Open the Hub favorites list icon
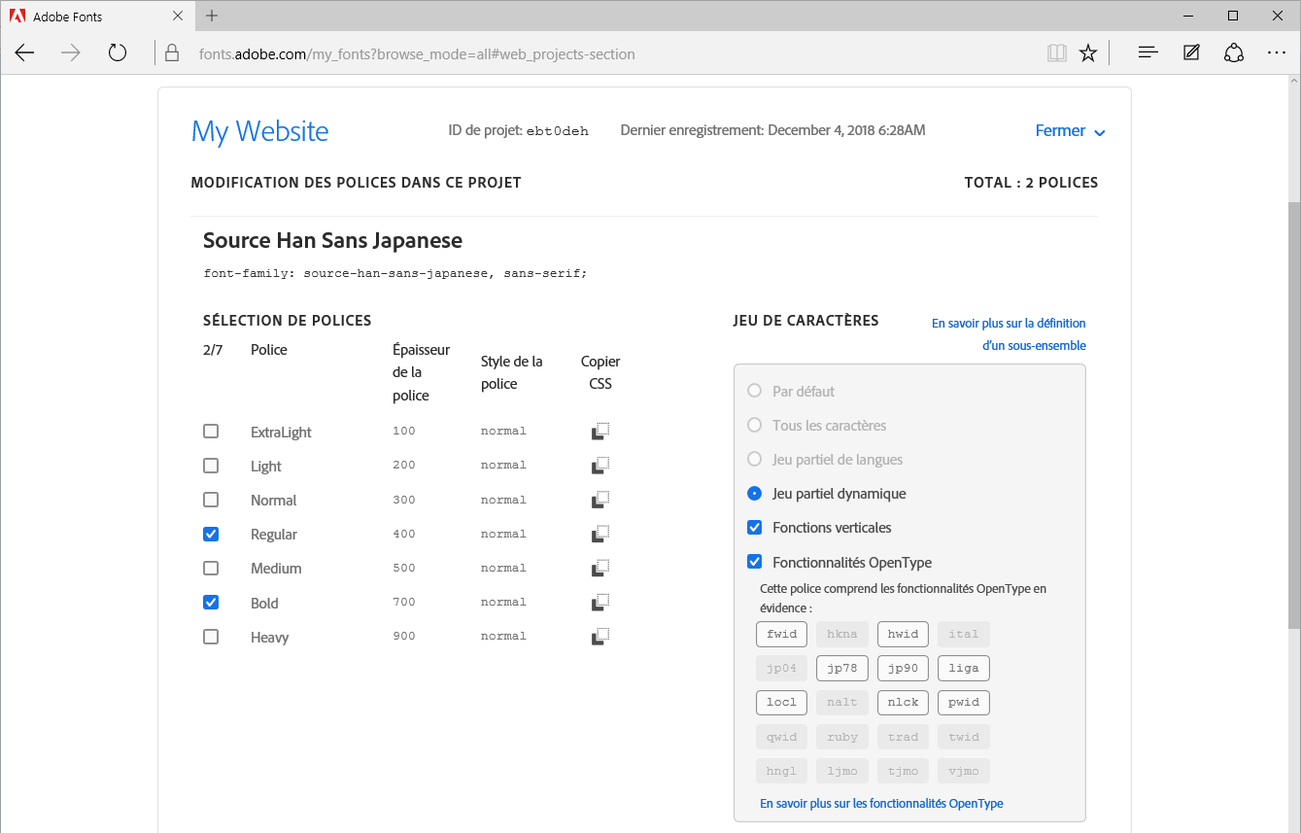This screenshot has width=1301, height=833. click(1147, 53)
